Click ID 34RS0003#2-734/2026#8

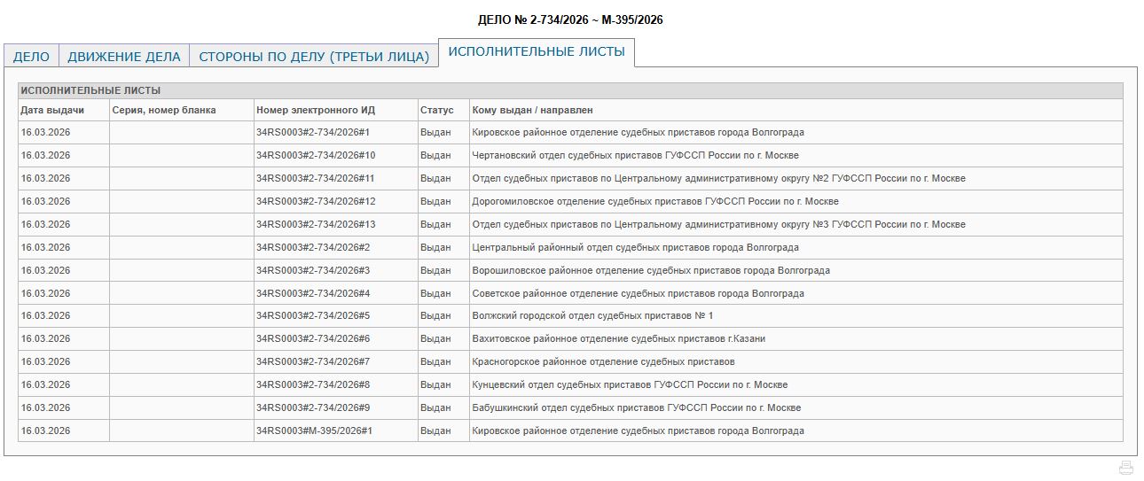point(313,384)
